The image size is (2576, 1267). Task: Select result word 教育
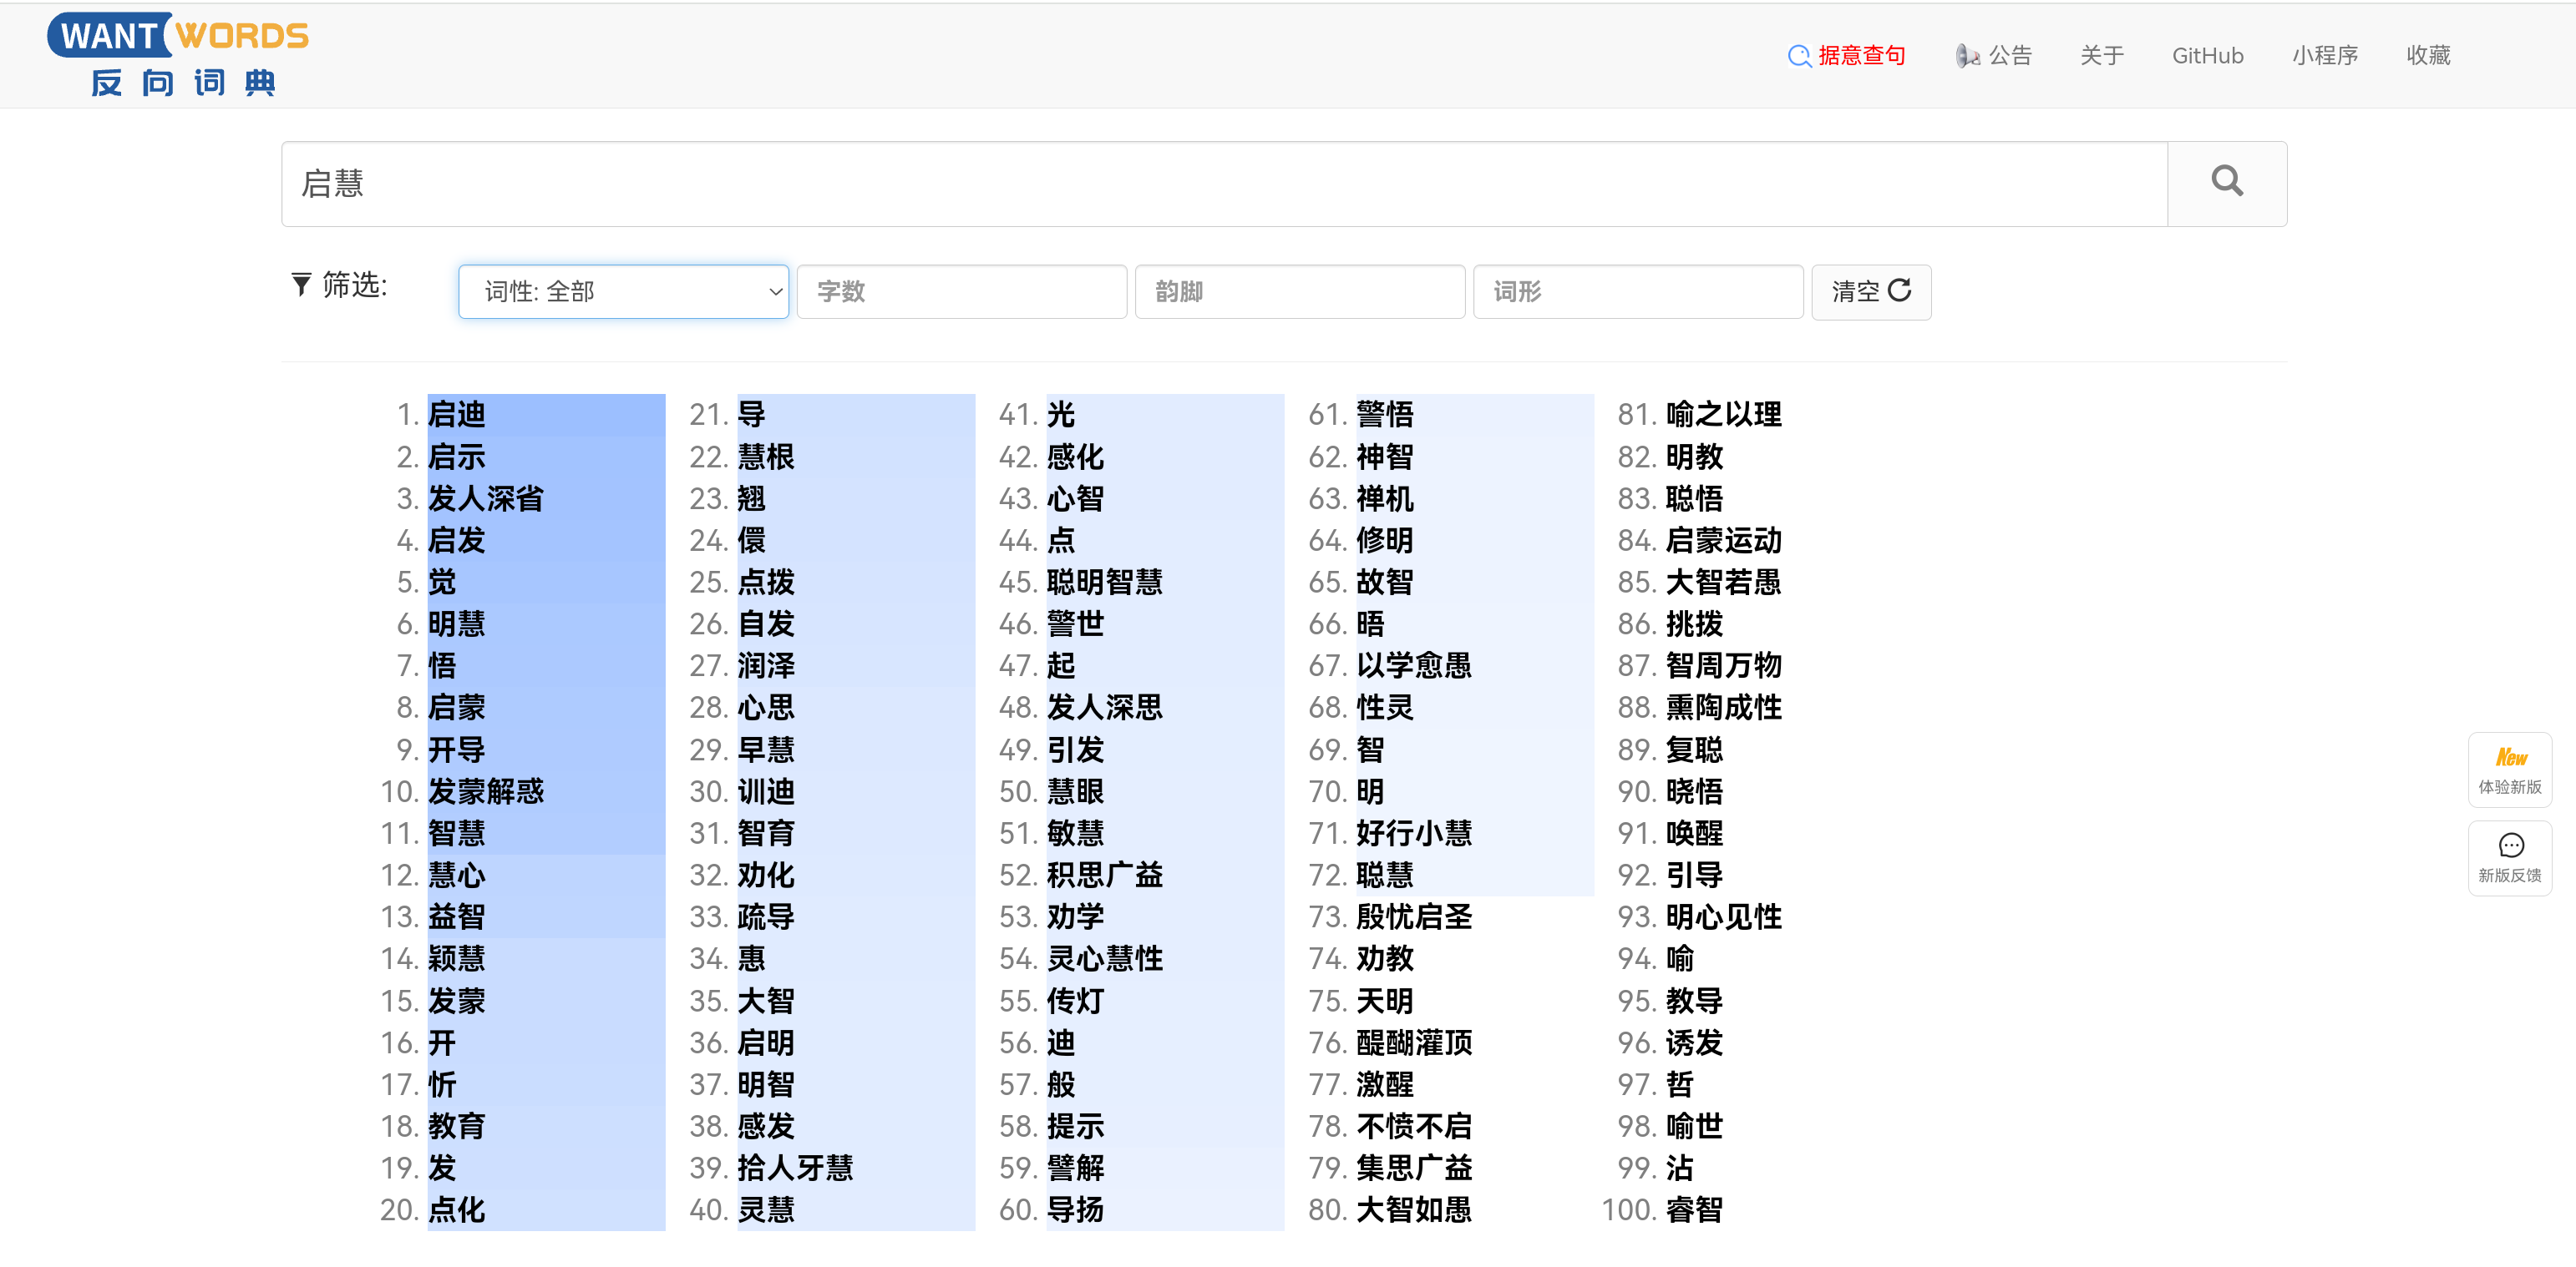tap(457, 1126)
